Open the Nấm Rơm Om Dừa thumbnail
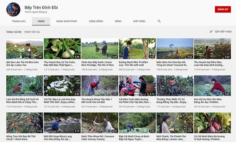 (175, 49)
